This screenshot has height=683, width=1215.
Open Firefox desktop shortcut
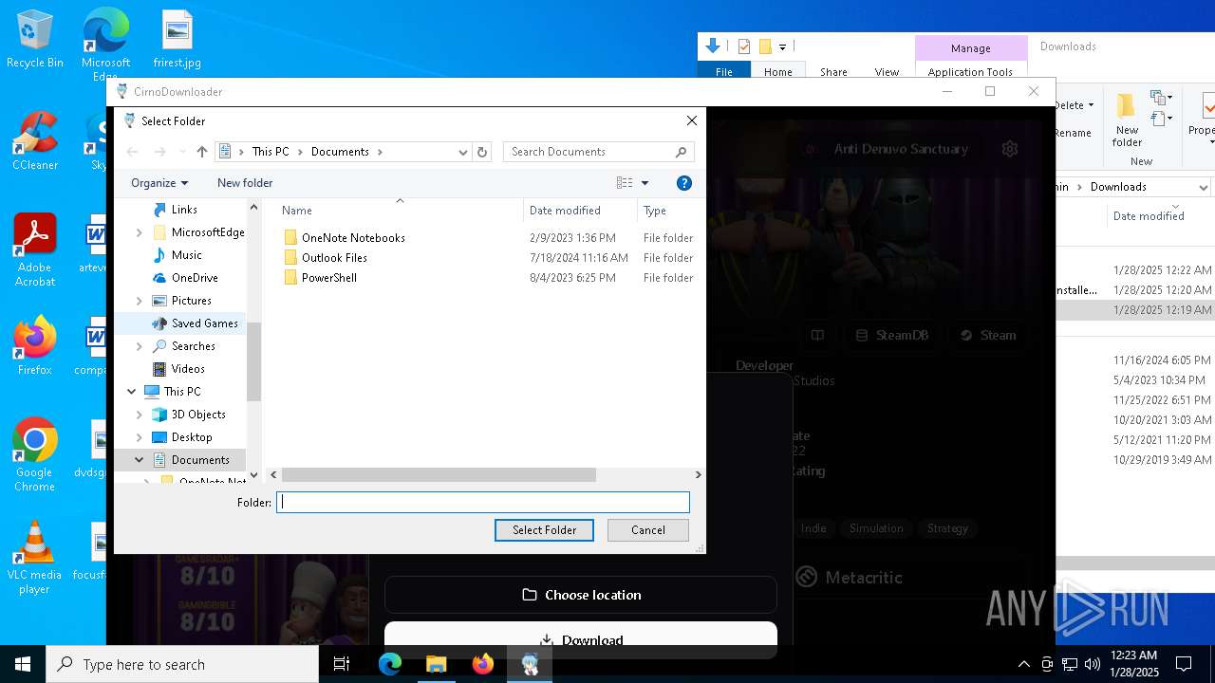click(35, 346)
